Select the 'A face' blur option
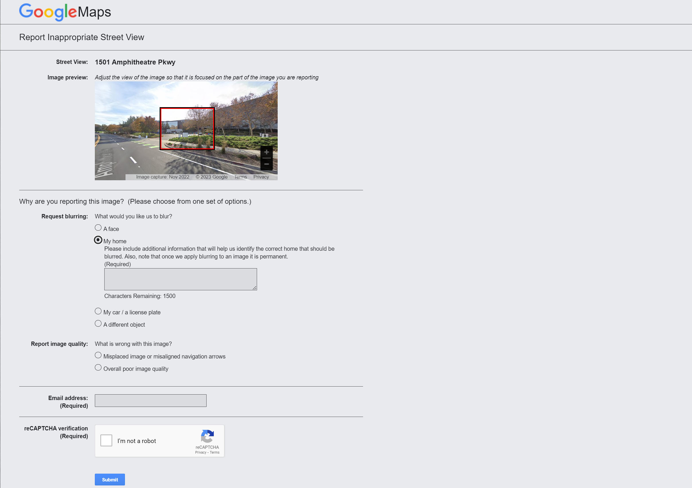This screenshot has width=692, height=488. click(x=98, y=228)
